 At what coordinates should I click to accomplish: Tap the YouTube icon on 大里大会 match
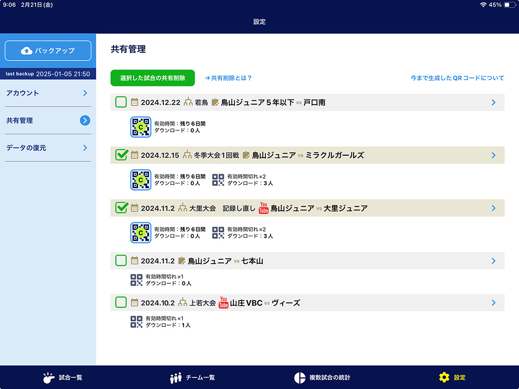tap(263, 208)
